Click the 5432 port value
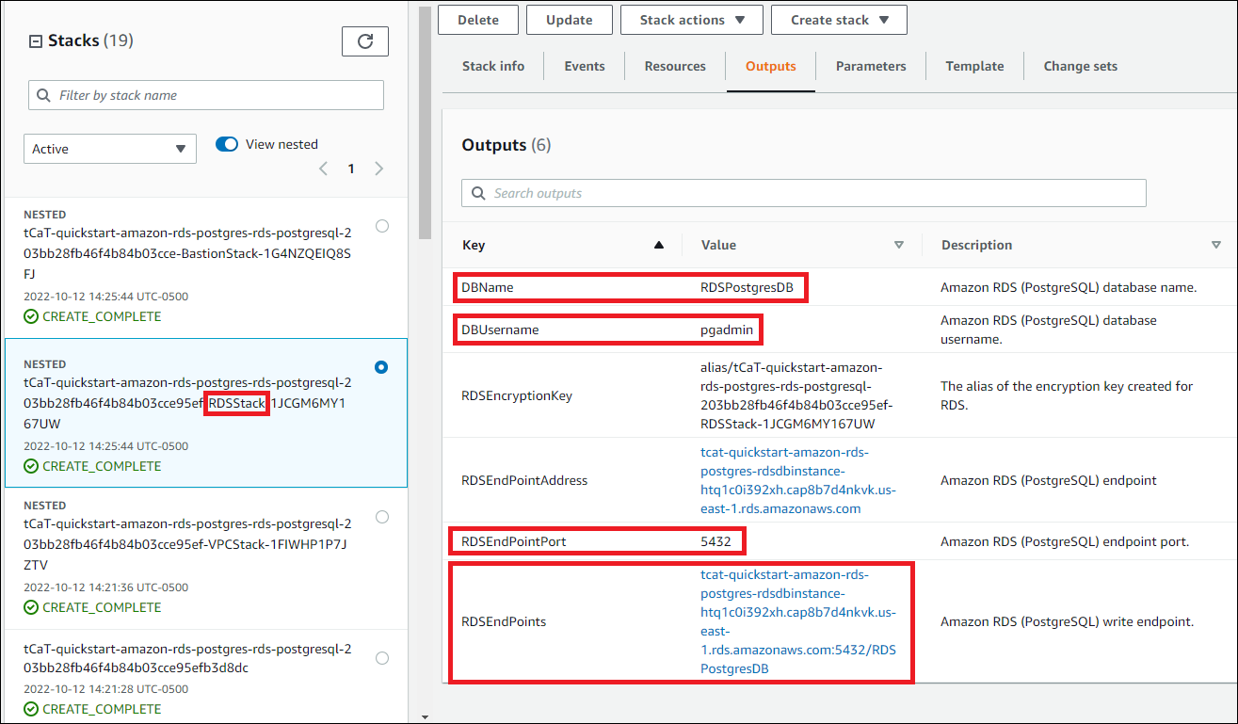This screenshot has width=1238, height=724. click(x=716, y=541)
